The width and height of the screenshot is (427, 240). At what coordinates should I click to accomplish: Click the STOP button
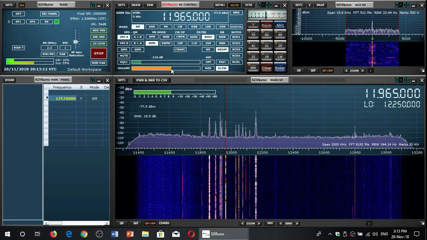[x=99, y=53]
